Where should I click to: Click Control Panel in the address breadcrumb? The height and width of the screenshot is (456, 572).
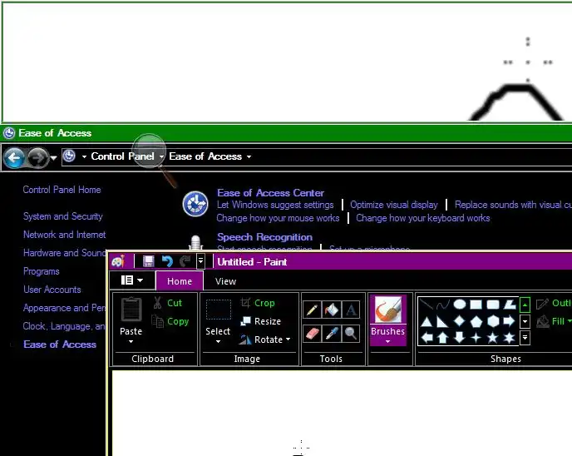tap(122, 156)
